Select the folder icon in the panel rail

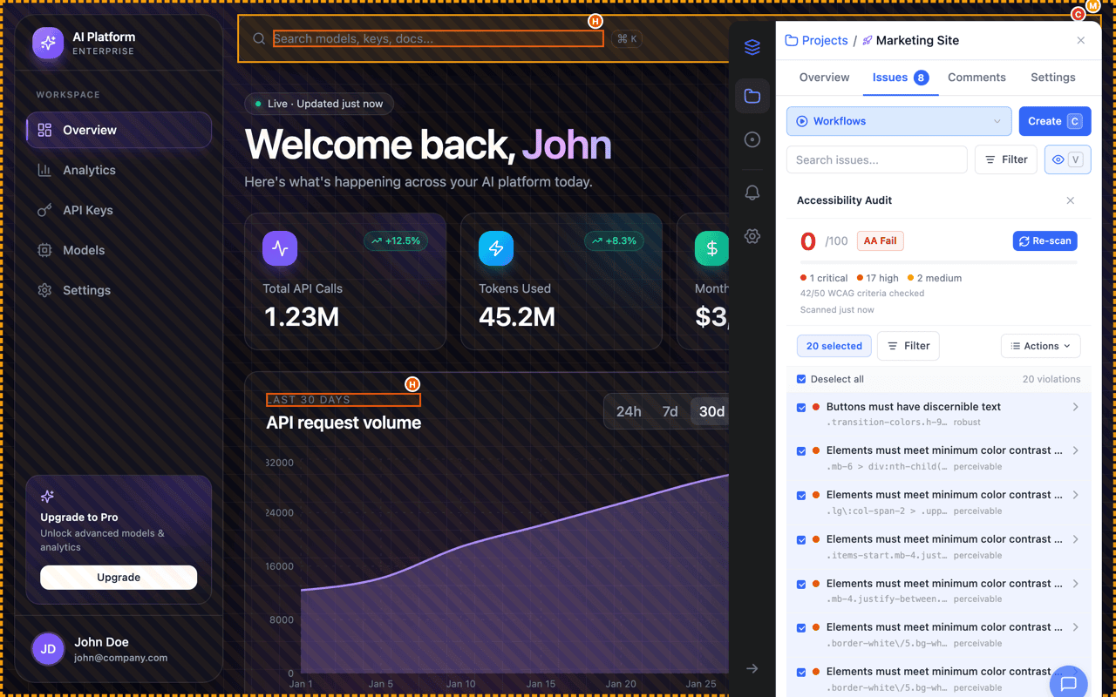[752, 96]
